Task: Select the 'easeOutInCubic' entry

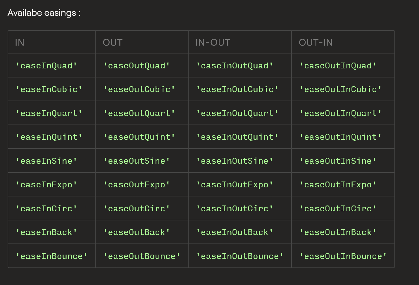Action: [x=340, y=89]
